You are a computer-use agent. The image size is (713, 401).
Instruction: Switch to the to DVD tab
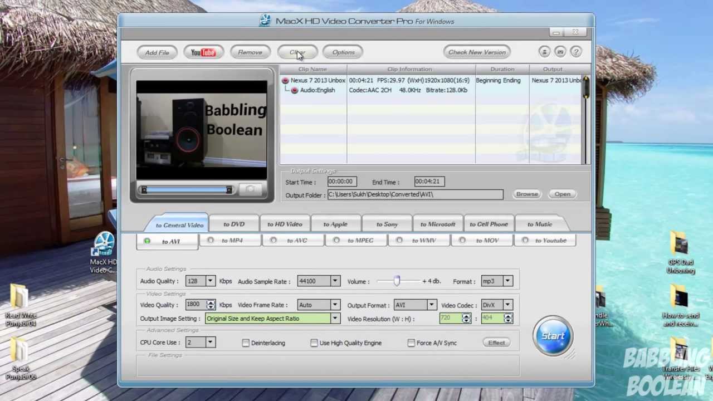pos(234,224)
